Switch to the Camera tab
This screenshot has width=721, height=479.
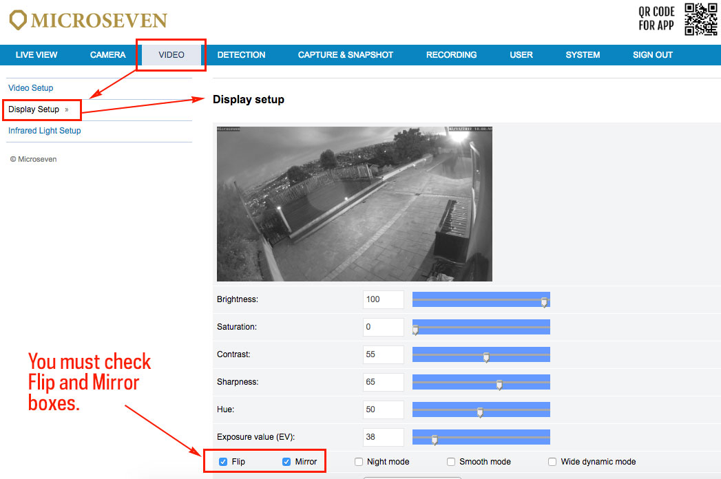coord(108,55)
